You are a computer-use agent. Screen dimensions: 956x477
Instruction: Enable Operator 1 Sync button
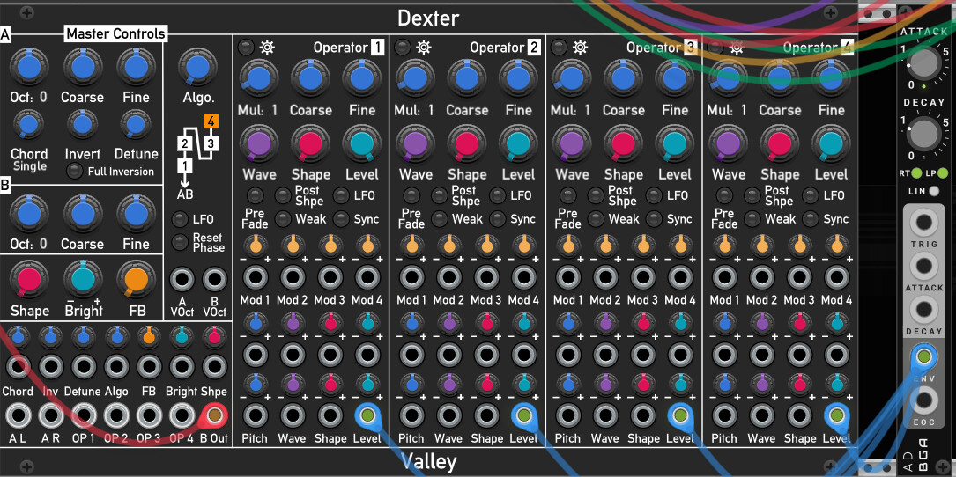[343, 219]
